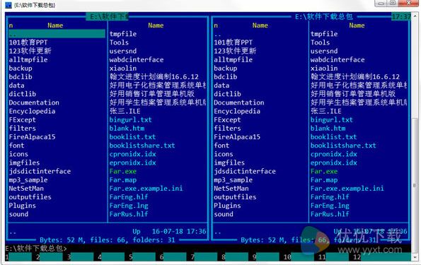This screenshot has width=421, height=265.
Task: Select Tools folder in left panel
Action: click(119, 42)
